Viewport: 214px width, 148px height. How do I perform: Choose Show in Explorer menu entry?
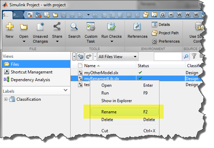(x=116, y=101)
